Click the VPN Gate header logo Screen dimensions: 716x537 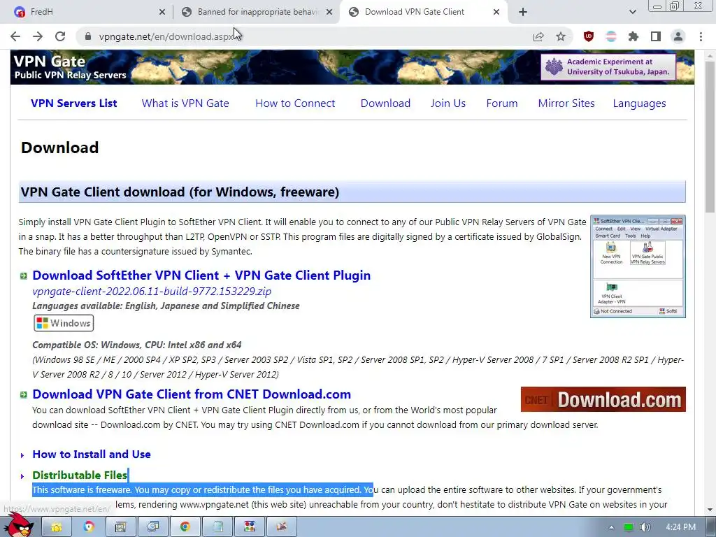click(70, 67)
